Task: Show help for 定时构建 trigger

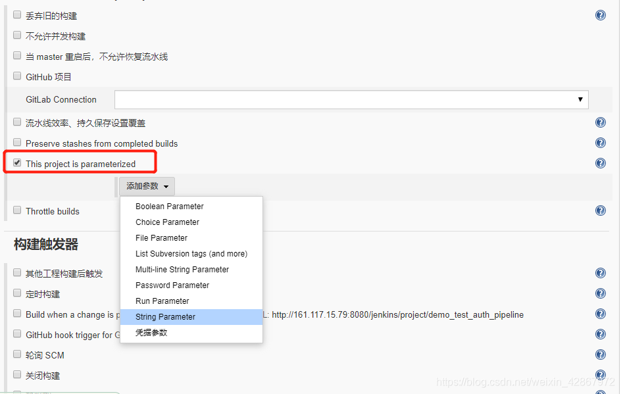Action: pyautogui.click(x=601, y=293)
